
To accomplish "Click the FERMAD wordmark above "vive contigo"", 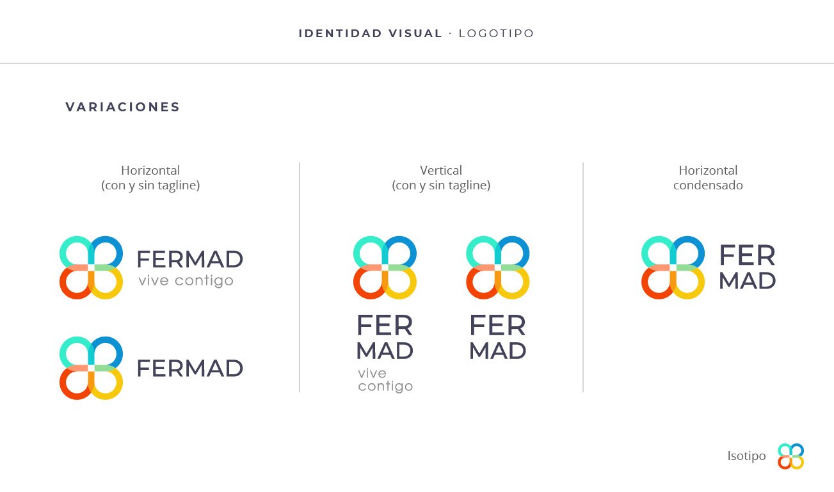I will pos(189,259).
